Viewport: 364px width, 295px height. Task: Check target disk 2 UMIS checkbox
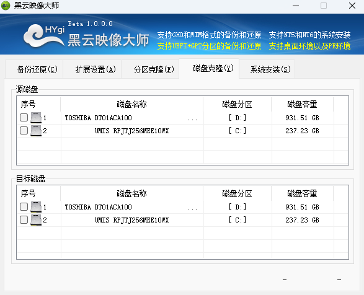click(24, 220)
